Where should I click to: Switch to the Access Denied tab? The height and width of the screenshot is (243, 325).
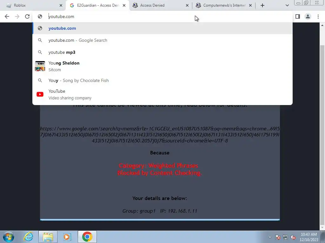pyautogui.click(x=161, y=5)
